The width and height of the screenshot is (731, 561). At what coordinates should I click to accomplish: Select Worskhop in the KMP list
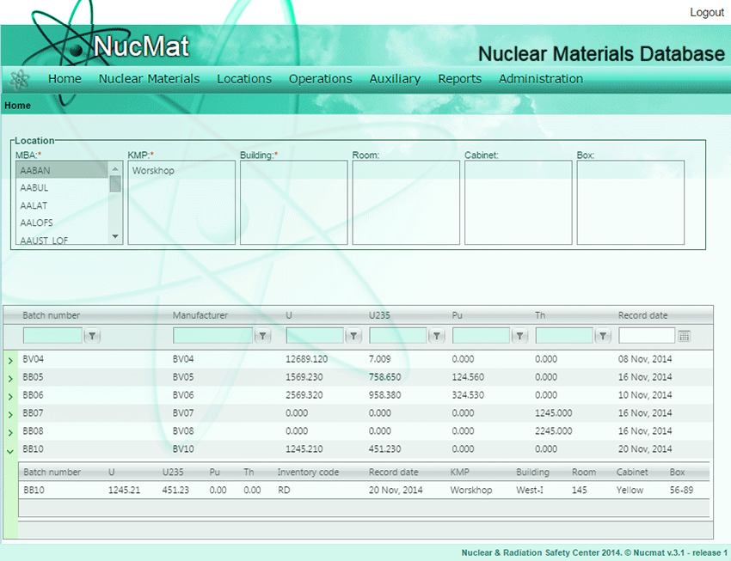pyautogui.click(x=153, y=171)
